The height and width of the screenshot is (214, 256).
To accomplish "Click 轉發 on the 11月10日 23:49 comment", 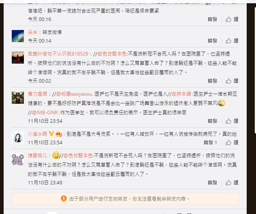I will [x=212, y=183].
